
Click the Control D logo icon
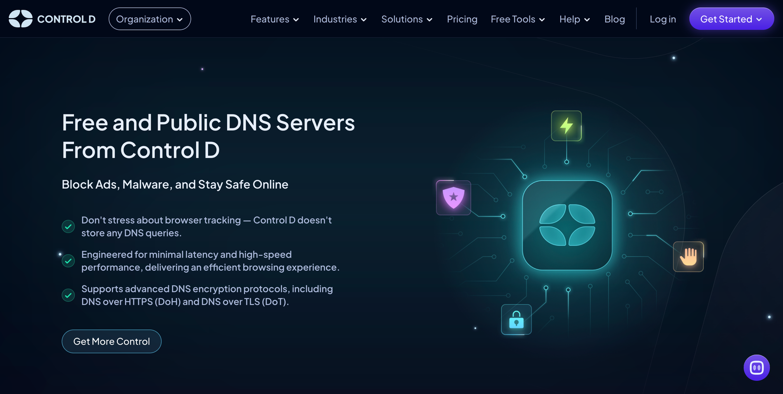click(x=21, y=19)
